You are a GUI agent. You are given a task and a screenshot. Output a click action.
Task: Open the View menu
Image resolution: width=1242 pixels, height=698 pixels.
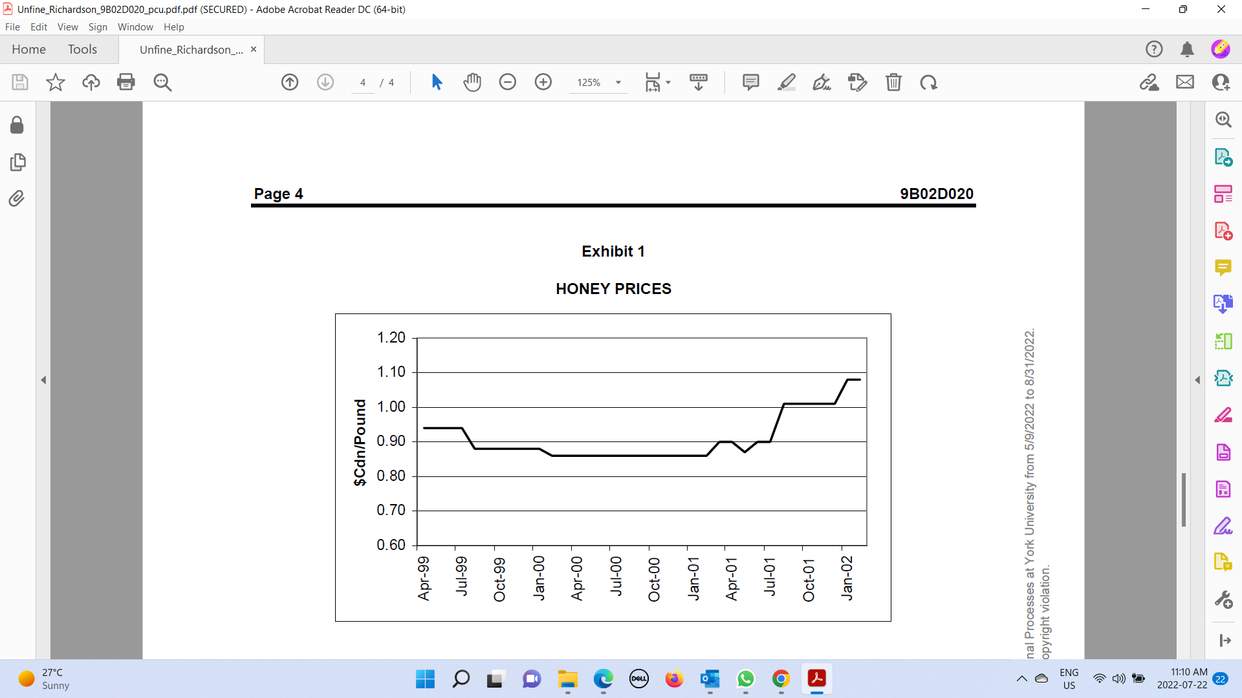click(x=67, y=27)
